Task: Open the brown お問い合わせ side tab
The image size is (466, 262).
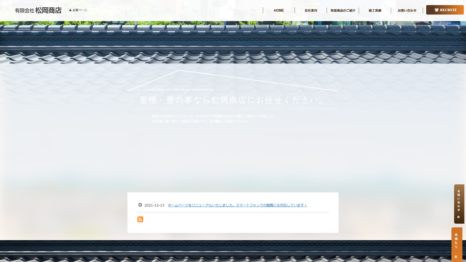Action: point(459,199)
